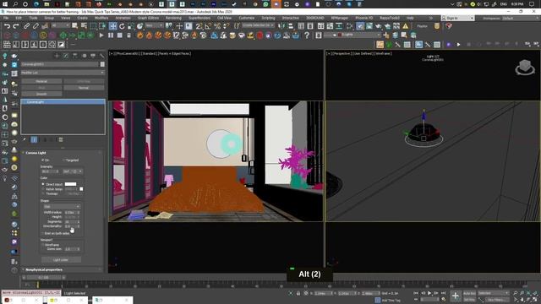Viewport: 541px width, 304px height.
Task: Click the Direct input white color swatch
Action: click(70, 184)
